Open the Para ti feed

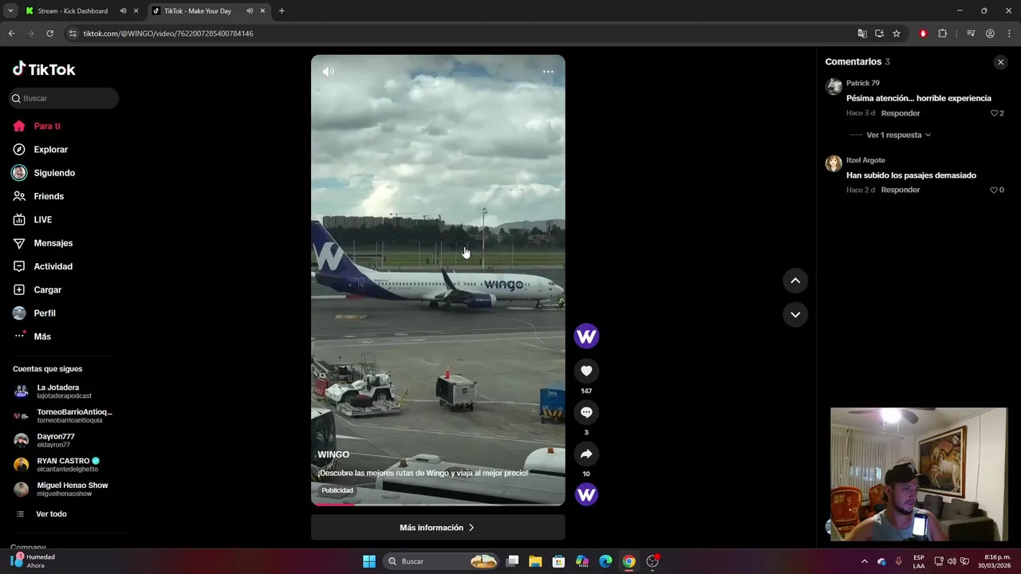click(x=37, y=126)
